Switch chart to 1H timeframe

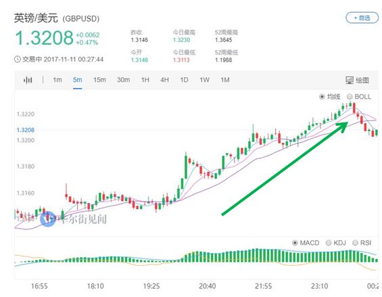[145, 80]
